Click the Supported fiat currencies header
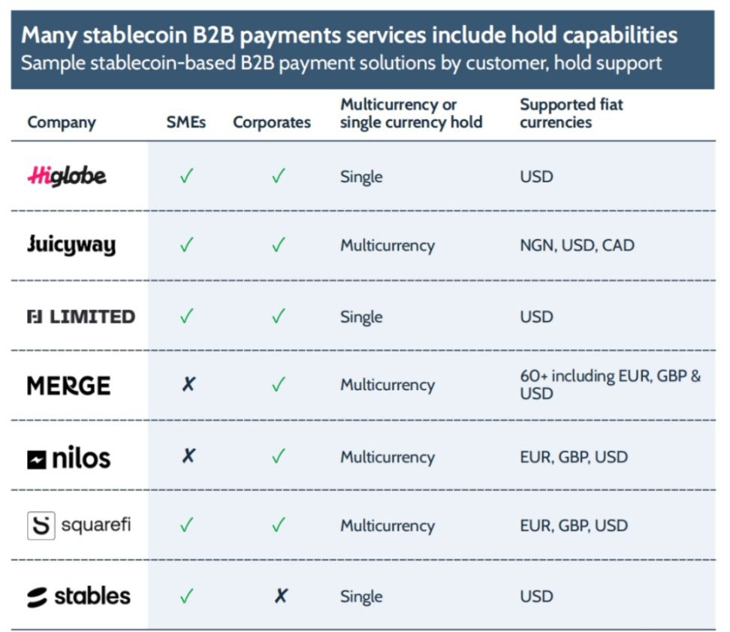The width and height of the screenshot is (730, 632). click(571, 113)
